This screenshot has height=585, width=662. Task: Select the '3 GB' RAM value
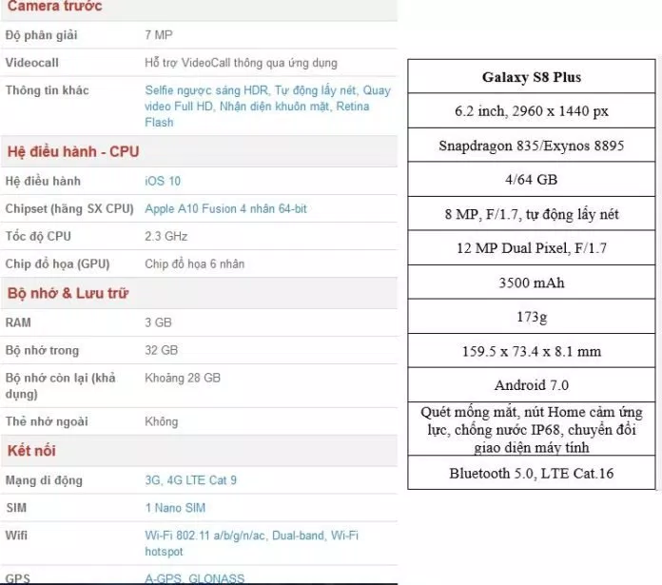point(158,322)
